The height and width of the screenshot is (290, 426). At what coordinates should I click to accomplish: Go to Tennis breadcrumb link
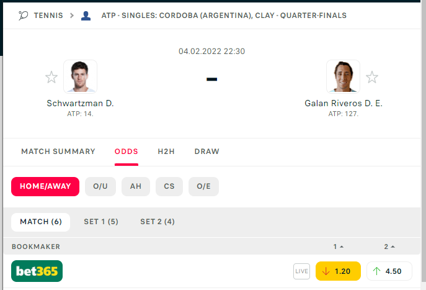48,15
